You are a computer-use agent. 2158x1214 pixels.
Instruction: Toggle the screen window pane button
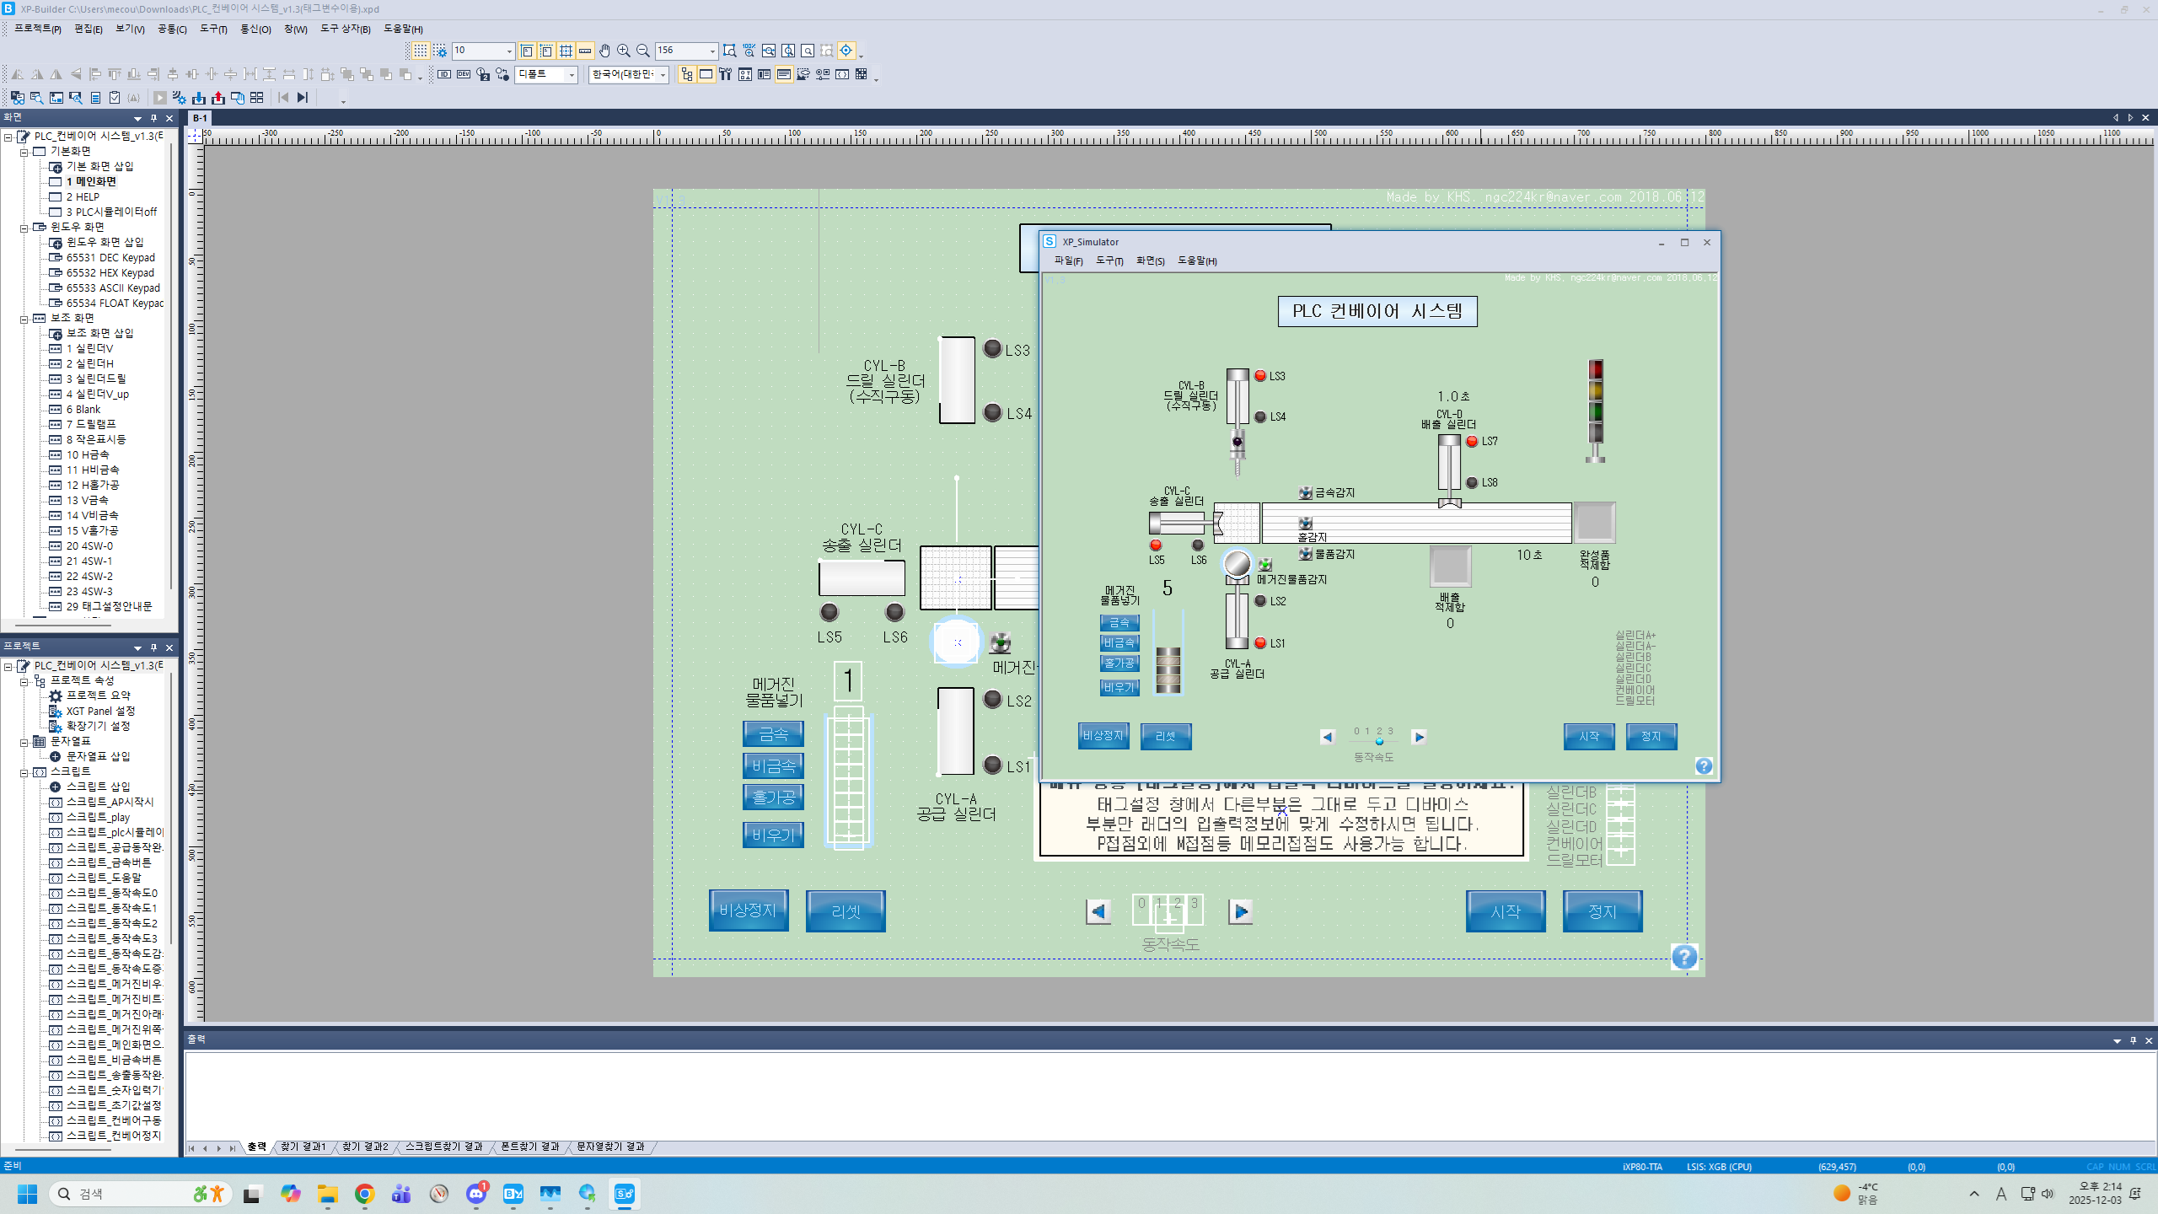coord(706,74)
